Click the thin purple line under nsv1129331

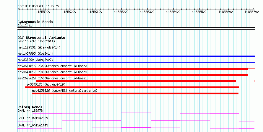click(x=136, y=50)
